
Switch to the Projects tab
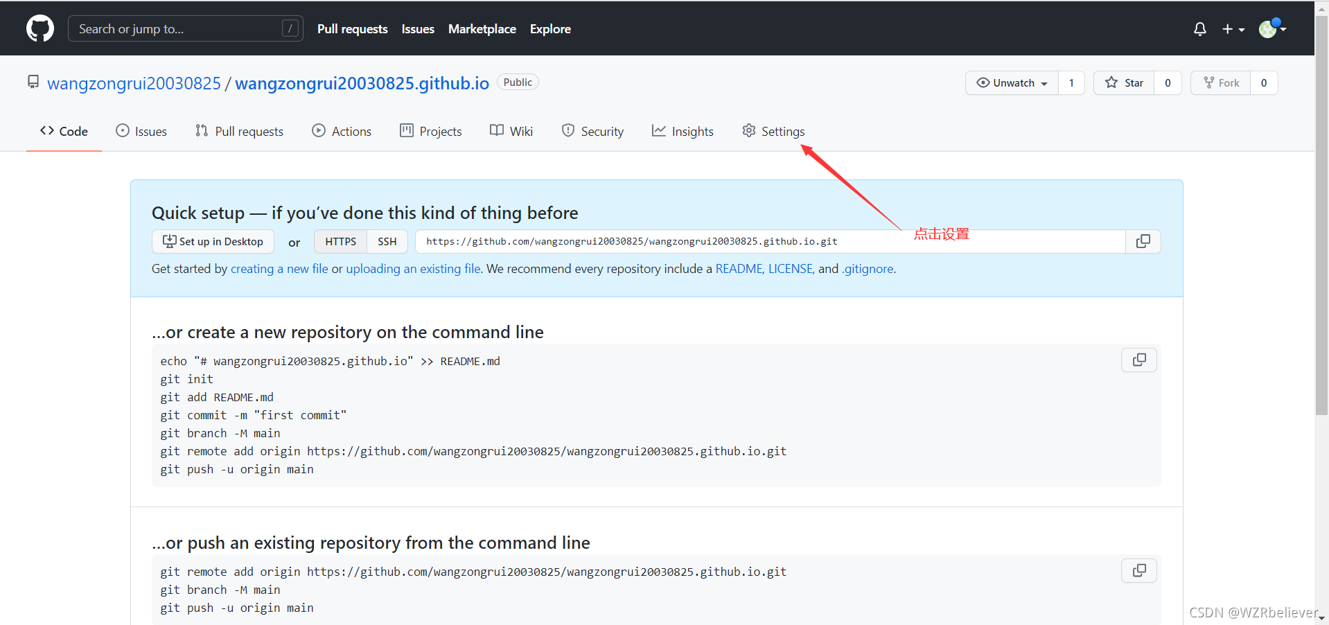pyautogui.click(x=430, y=131)
